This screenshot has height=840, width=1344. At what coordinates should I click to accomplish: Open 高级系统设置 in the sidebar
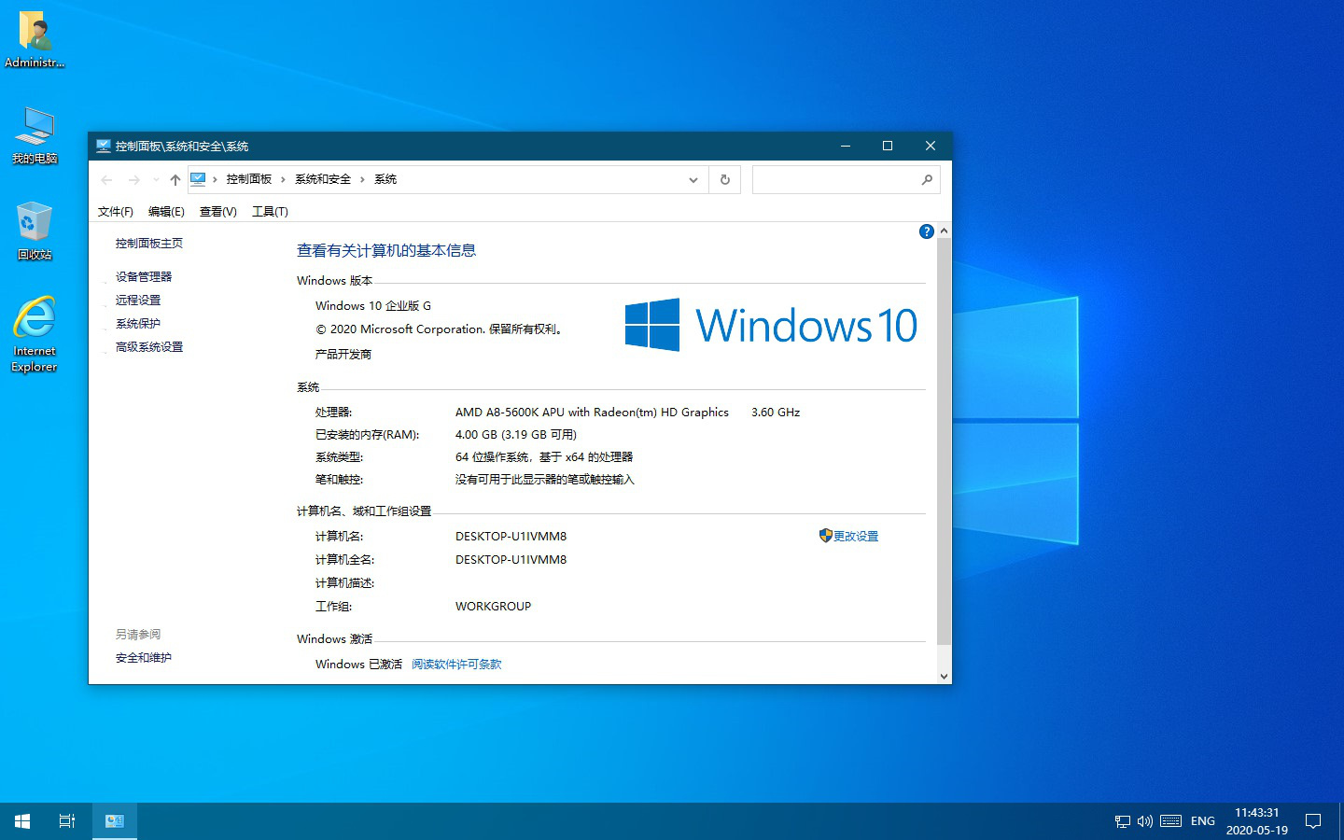(149, 347)
